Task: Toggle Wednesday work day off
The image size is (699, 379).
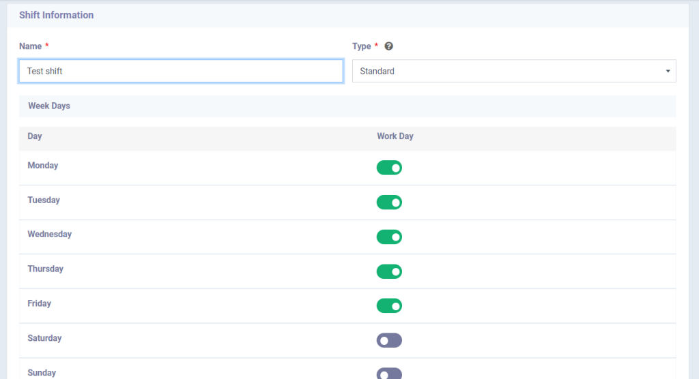Action: (389, 237)
